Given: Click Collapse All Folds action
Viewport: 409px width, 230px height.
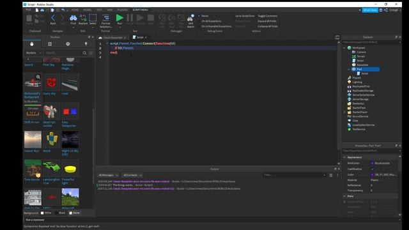Looking at the screenshot, I should (x=268, y=26).
